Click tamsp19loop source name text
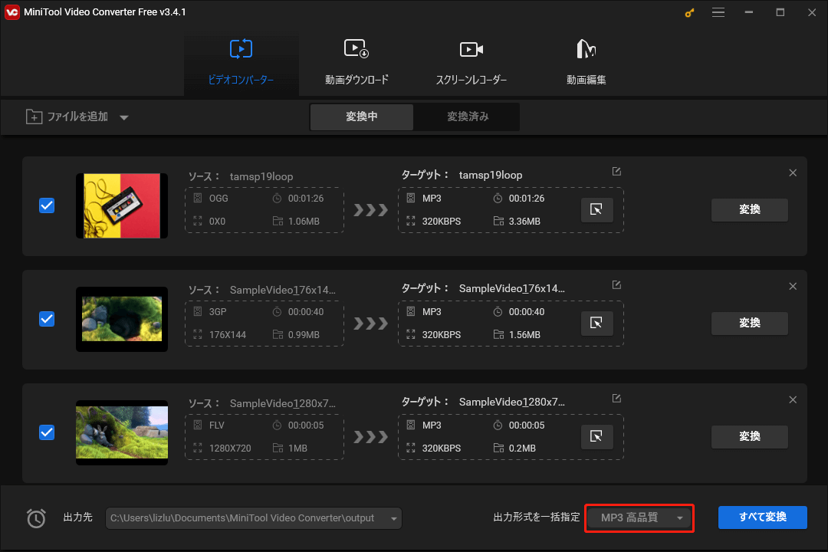 coord(261,176)
